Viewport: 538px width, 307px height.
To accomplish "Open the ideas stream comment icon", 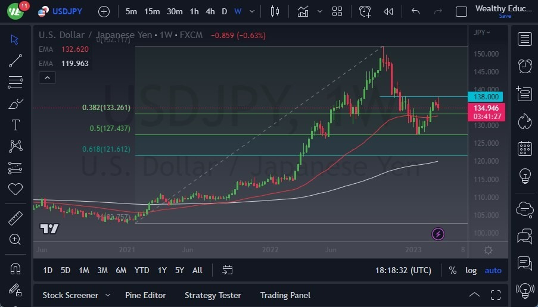I will click(x=525, y=263).
